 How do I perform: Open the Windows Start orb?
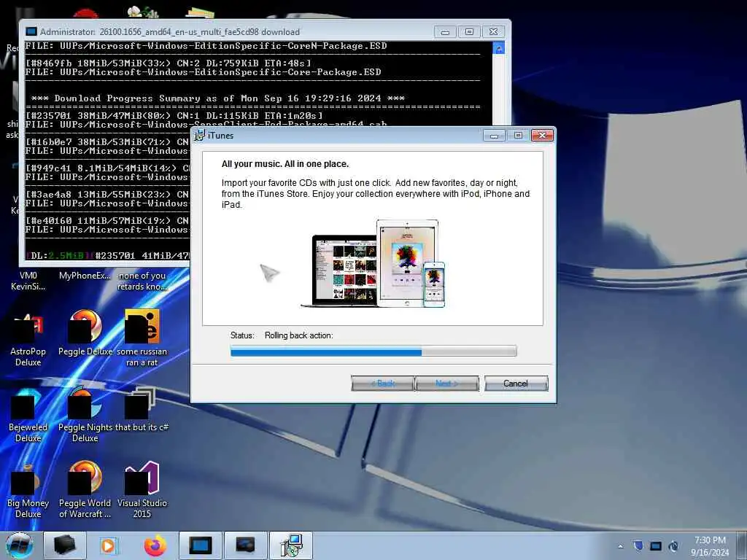click(20, 545)
